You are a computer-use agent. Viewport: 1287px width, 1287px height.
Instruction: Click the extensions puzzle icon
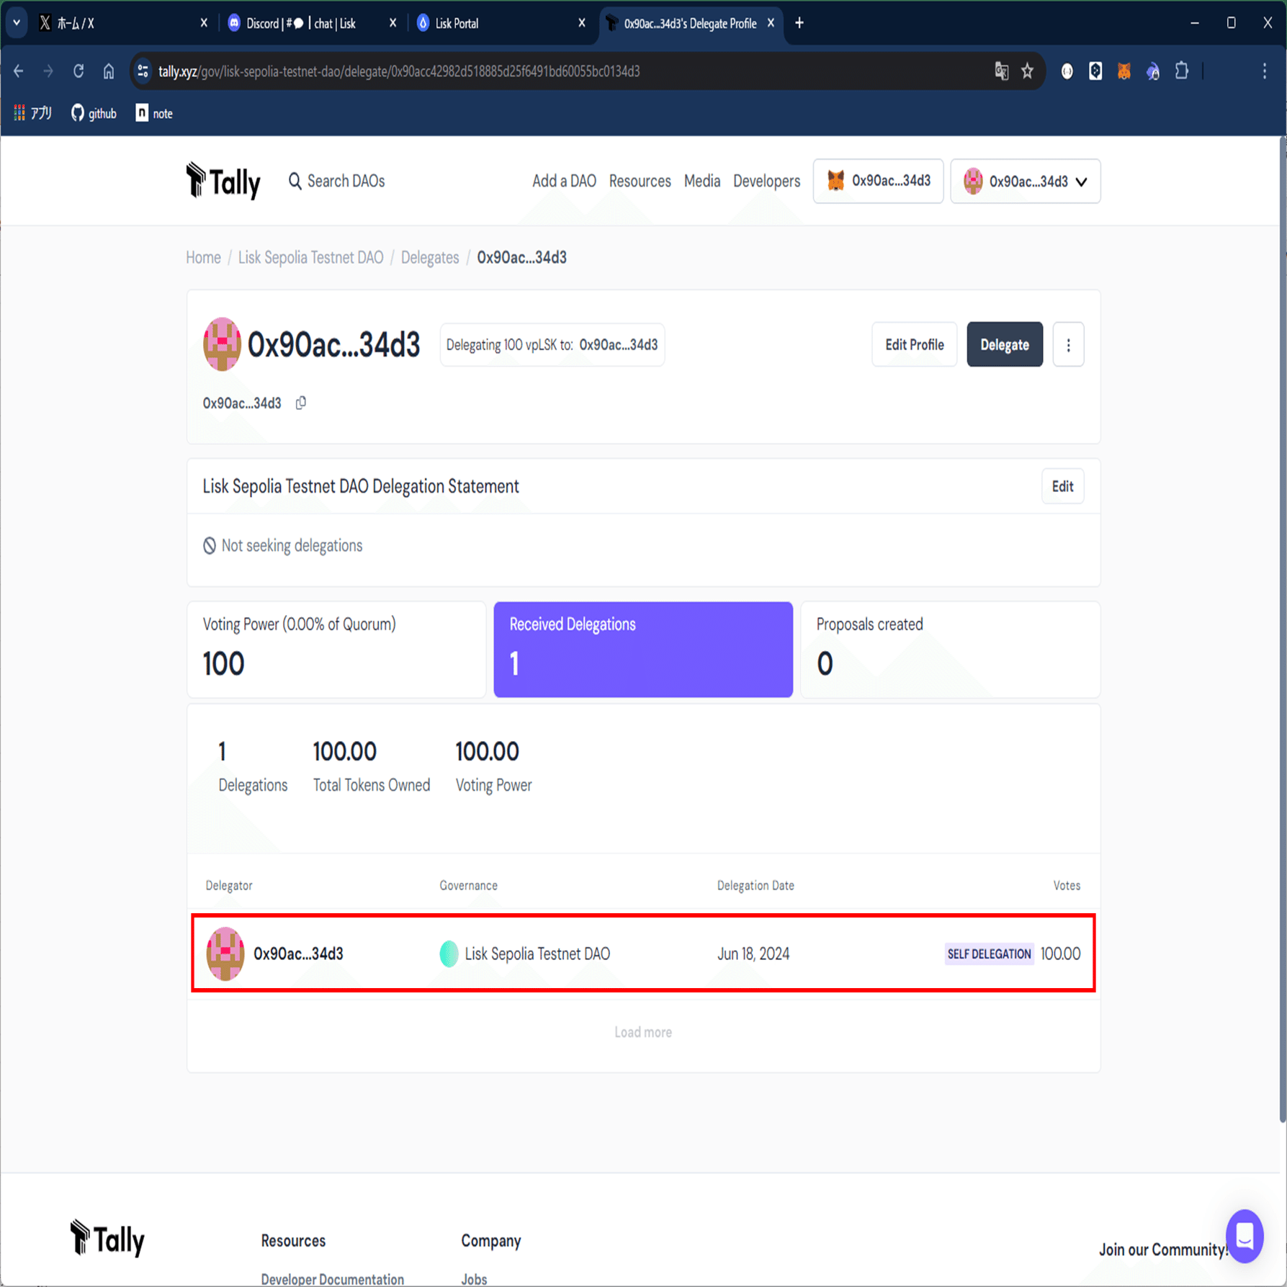[1181, 71]
